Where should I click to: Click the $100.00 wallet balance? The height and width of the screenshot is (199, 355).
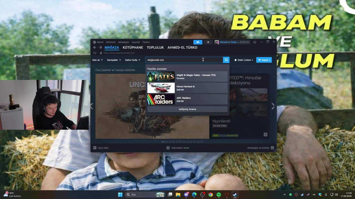[244, 42]
